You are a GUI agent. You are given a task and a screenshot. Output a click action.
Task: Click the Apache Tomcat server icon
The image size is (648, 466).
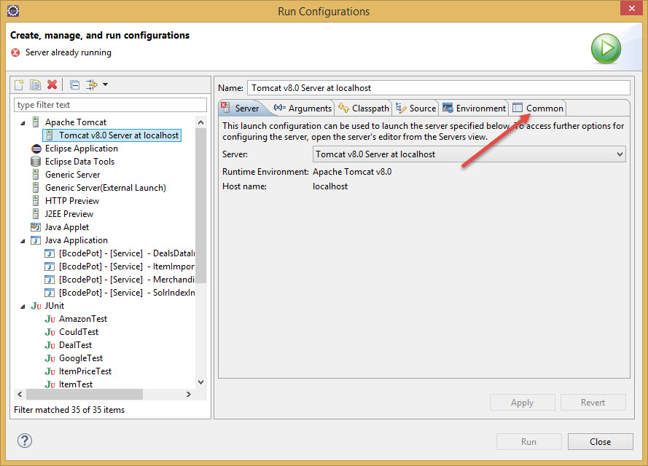pos(36,122)
